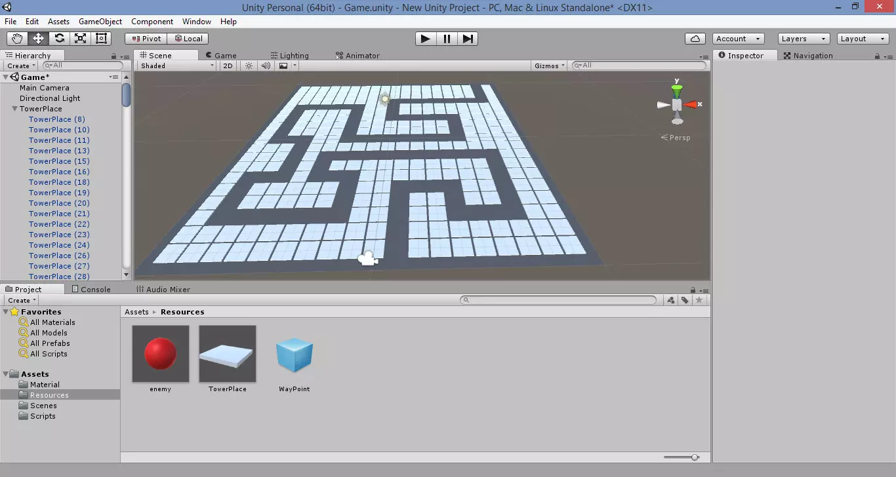
Task: Click the Create button in Hierarchy
Action: [x=21, y=66]
